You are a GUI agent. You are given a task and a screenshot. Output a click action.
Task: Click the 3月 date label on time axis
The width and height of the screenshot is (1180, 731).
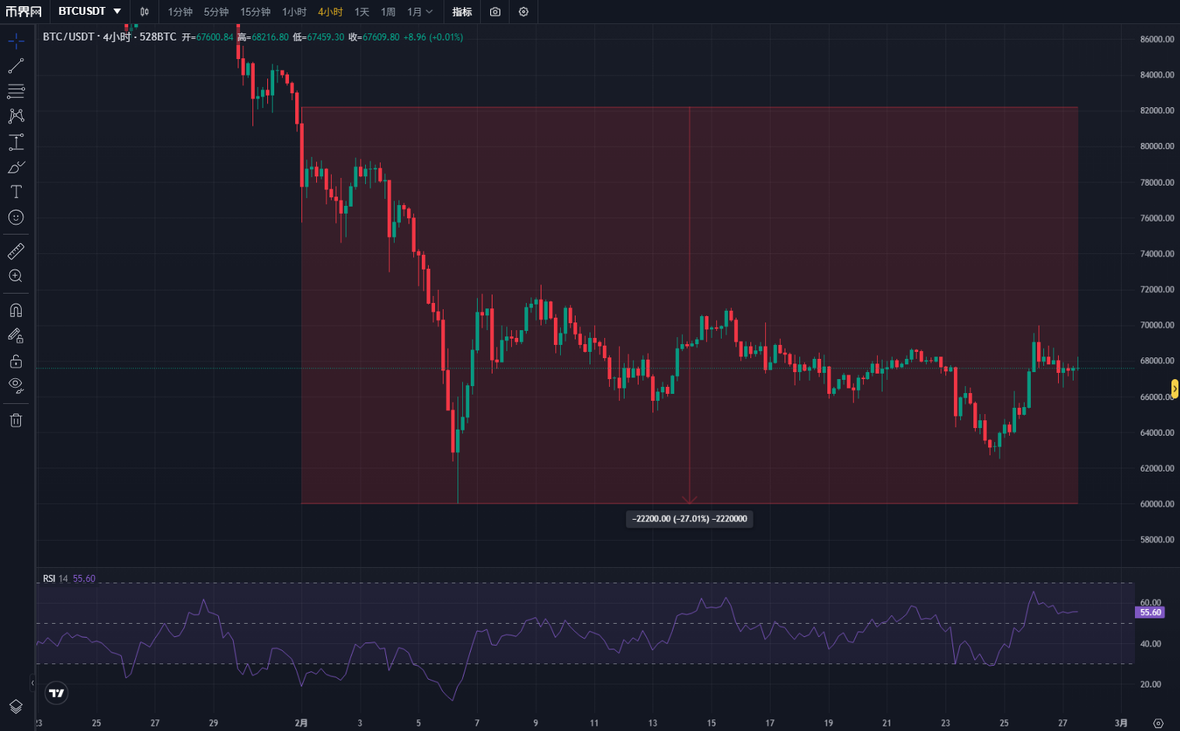[1121, 723]
